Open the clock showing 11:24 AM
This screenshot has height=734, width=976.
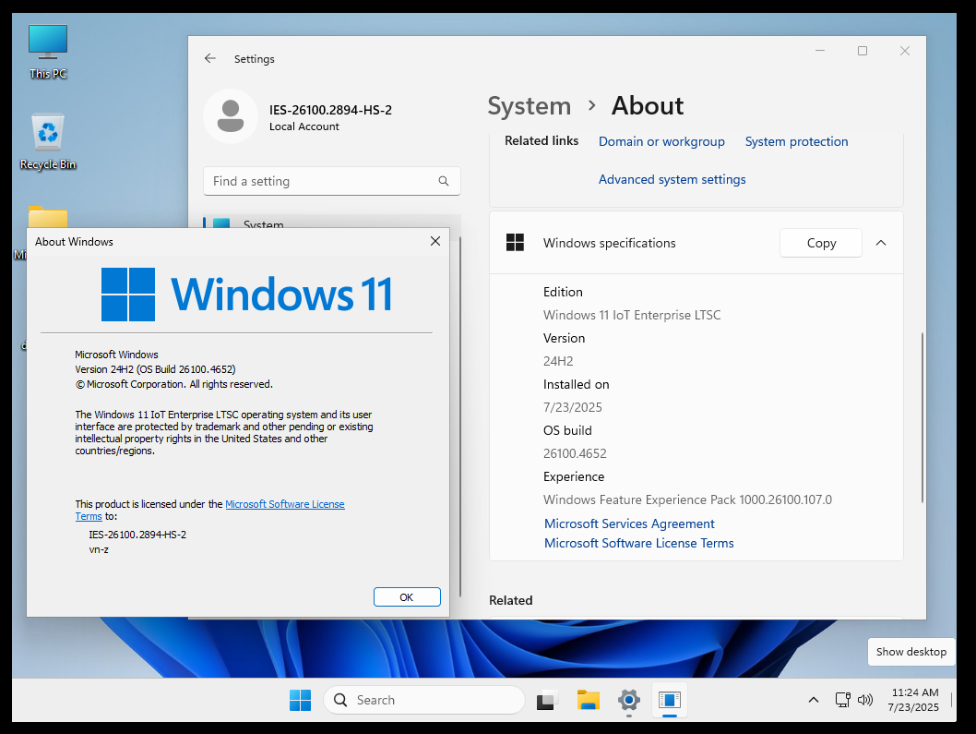tap(914, 700)
